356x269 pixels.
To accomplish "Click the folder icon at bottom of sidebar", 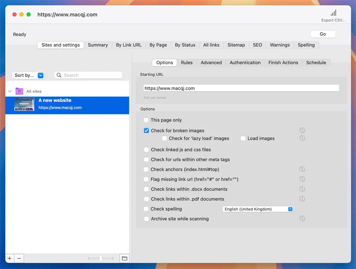I will 125,258.
